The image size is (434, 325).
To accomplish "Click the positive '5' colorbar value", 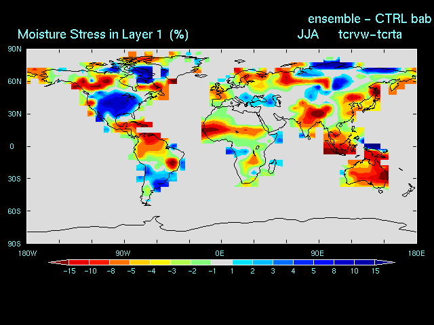I will coord(313,271).
